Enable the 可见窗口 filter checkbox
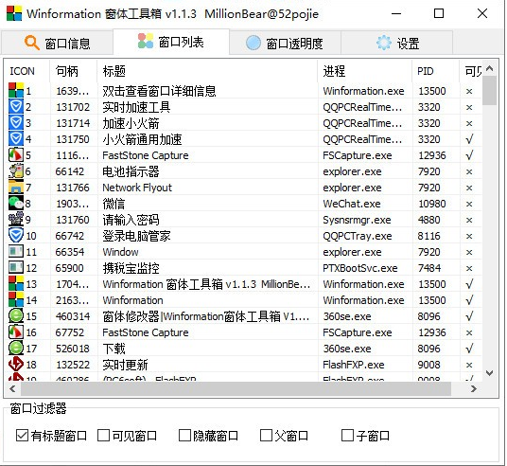The width and height of the screenshot is (507, 466). 103,436
